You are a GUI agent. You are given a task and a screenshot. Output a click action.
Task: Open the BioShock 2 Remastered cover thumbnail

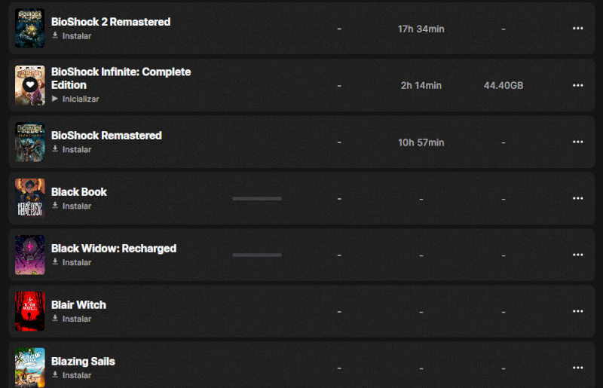pyautogui.click(x=29, y=29)
